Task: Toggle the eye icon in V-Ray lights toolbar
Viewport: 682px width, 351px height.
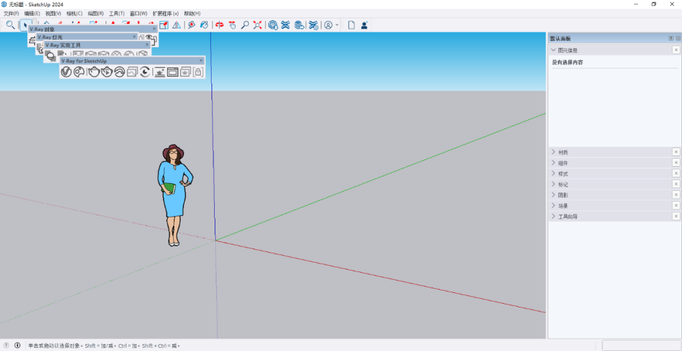Action: coord(149,37)
